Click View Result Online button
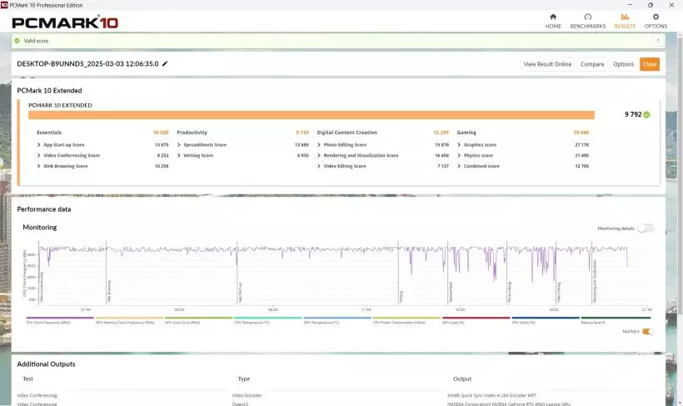 point(547,64)
